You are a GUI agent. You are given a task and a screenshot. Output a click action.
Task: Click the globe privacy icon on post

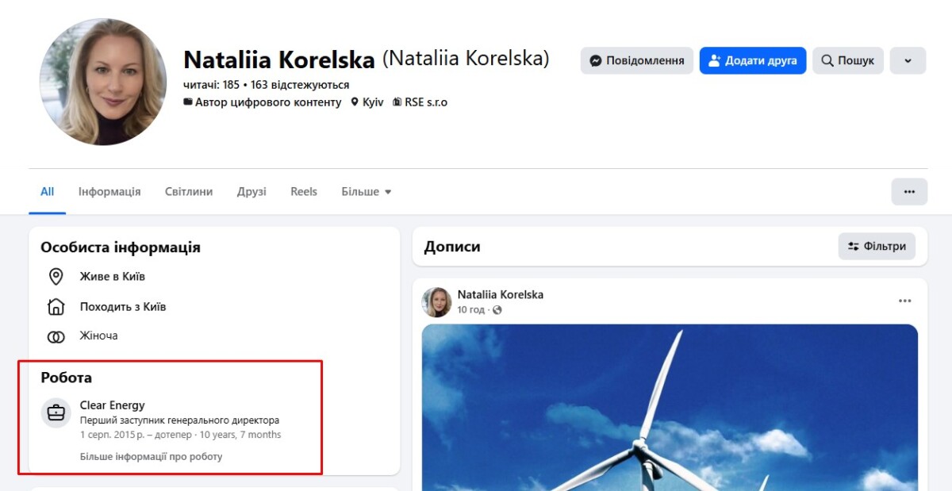click(x=497, y=310)
